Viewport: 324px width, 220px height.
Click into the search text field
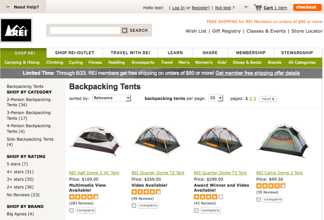tap(85, 30)
